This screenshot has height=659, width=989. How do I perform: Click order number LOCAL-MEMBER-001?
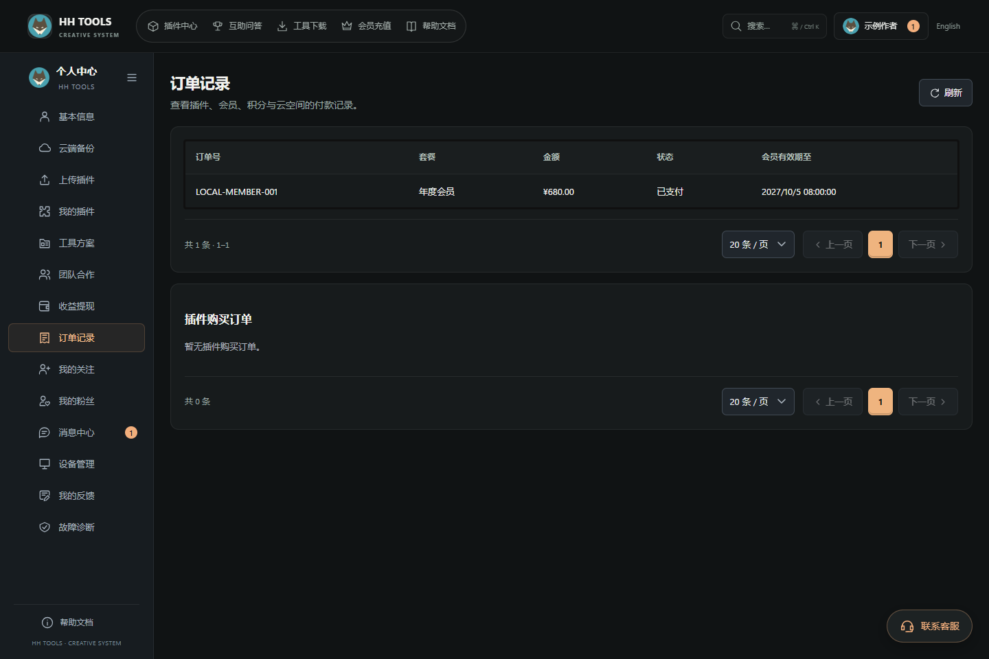point(236,192)
